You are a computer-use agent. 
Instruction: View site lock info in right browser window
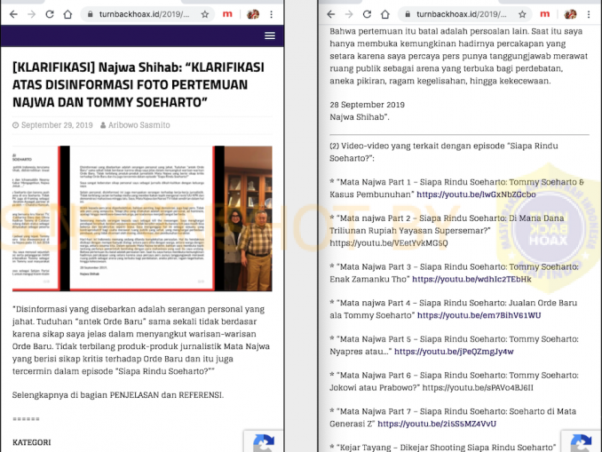408,14
